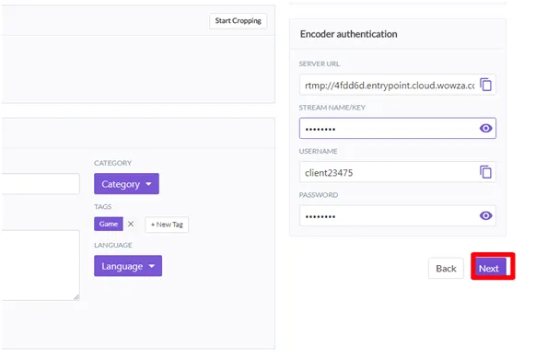Click the Back button
The image size is (536, 358).
click(x=446, y=268)
